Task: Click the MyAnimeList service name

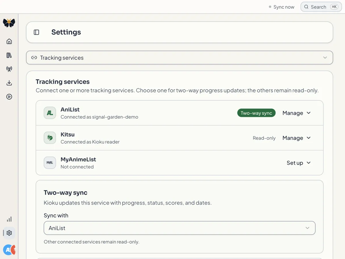Action: coord(78,159)
